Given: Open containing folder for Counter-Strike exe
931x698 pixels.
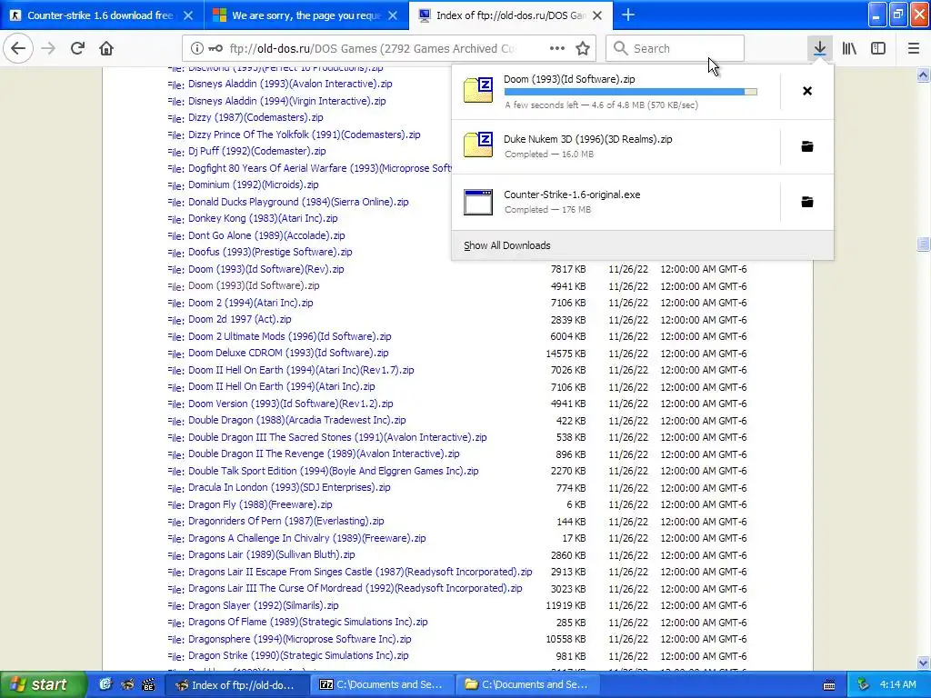Looking at the screenshot, I should tap(807, 202).
